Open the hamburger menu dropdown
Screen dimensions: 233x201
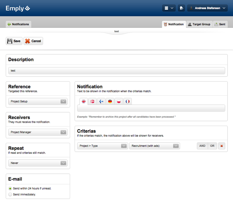coord(169,8)
